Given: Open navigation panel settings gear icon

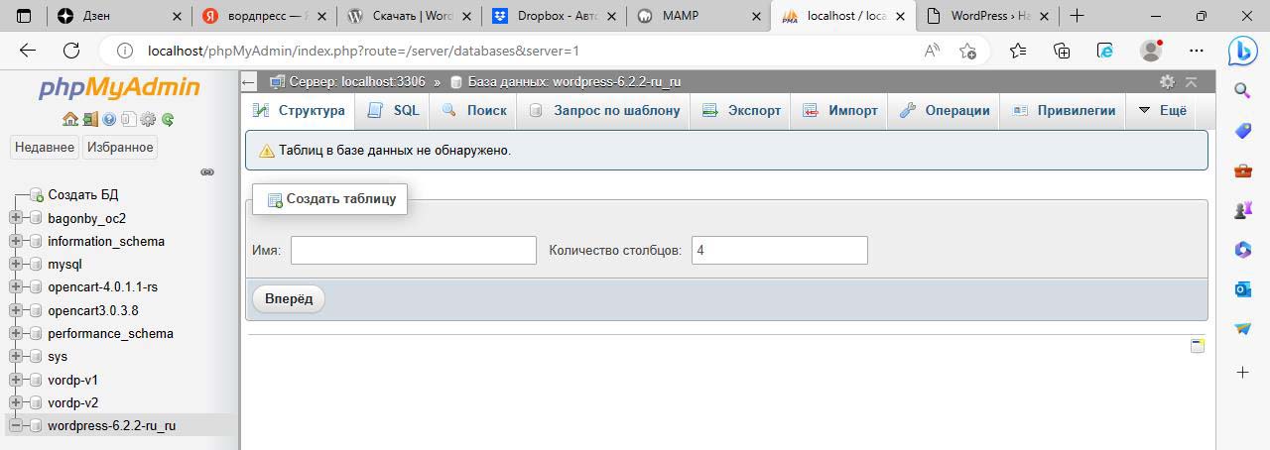Looking at the screenshot, I should tap(148, 119).
